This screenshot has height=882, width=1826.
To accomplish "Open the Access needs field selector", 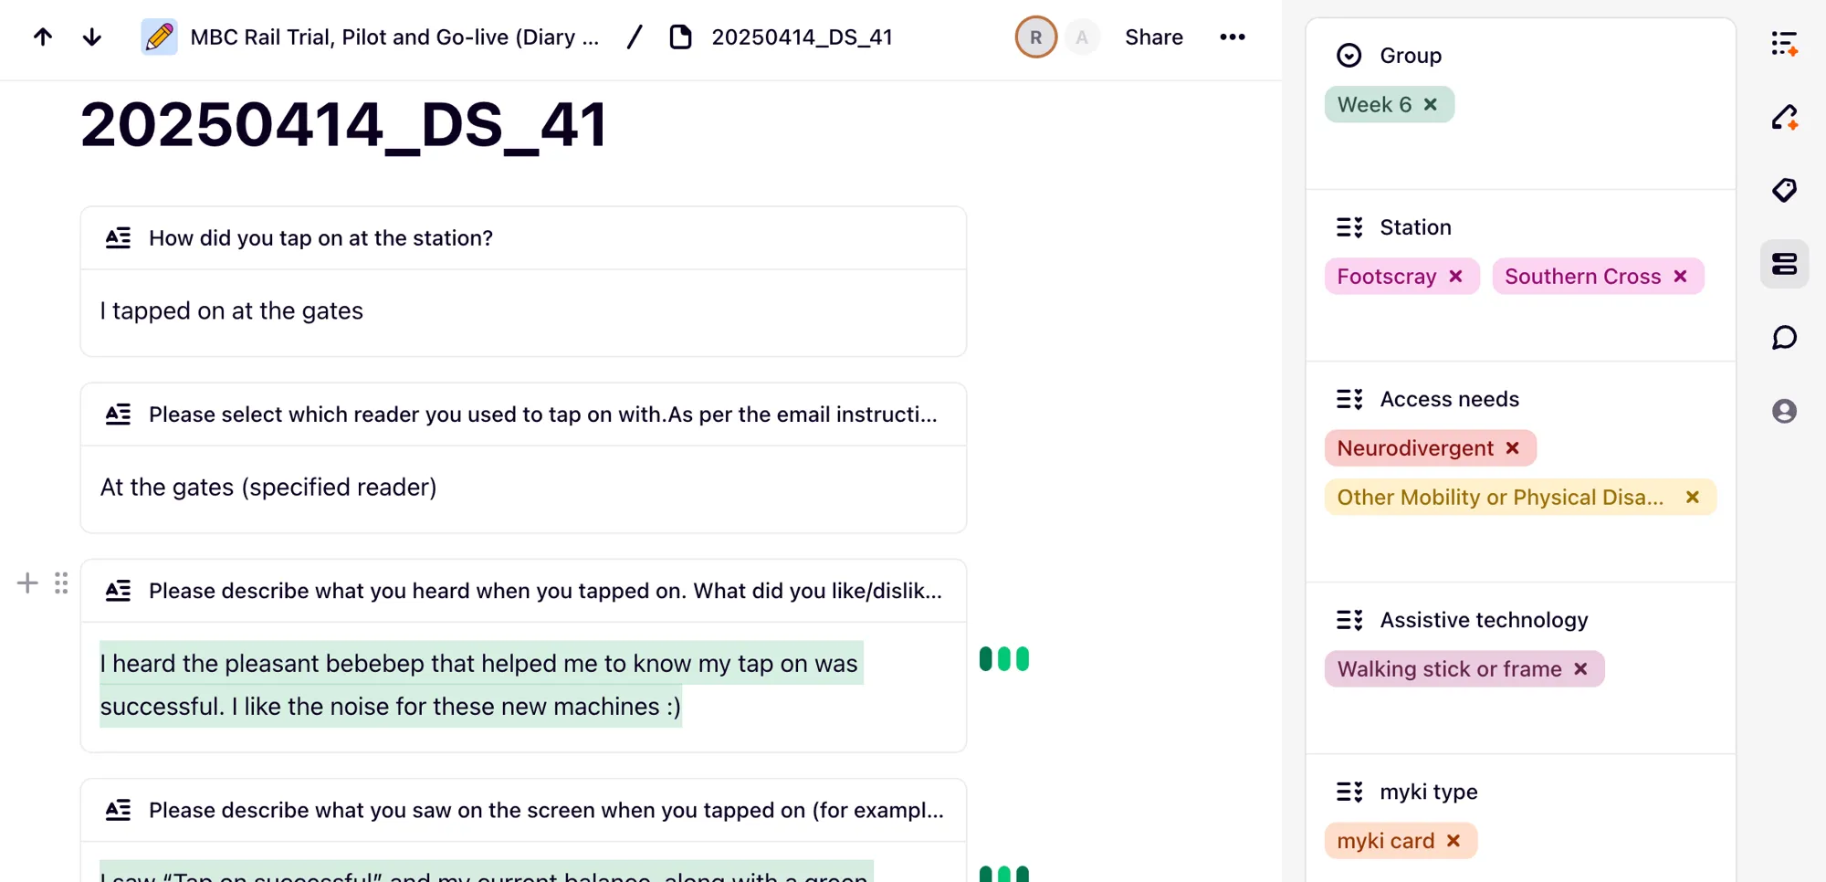I will click(x=1349, y=399).
